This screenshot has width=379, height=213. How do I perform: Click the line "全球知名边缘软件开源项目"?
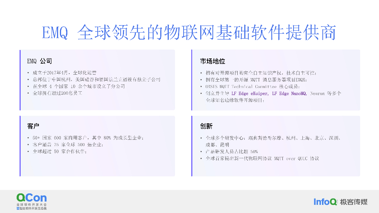235,100
